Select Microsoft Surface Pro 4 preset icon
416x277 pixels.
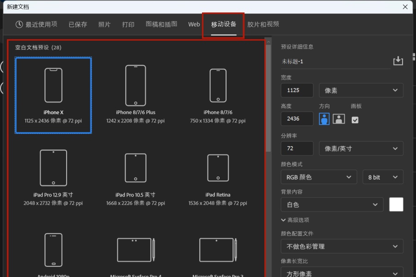(136, 250)
